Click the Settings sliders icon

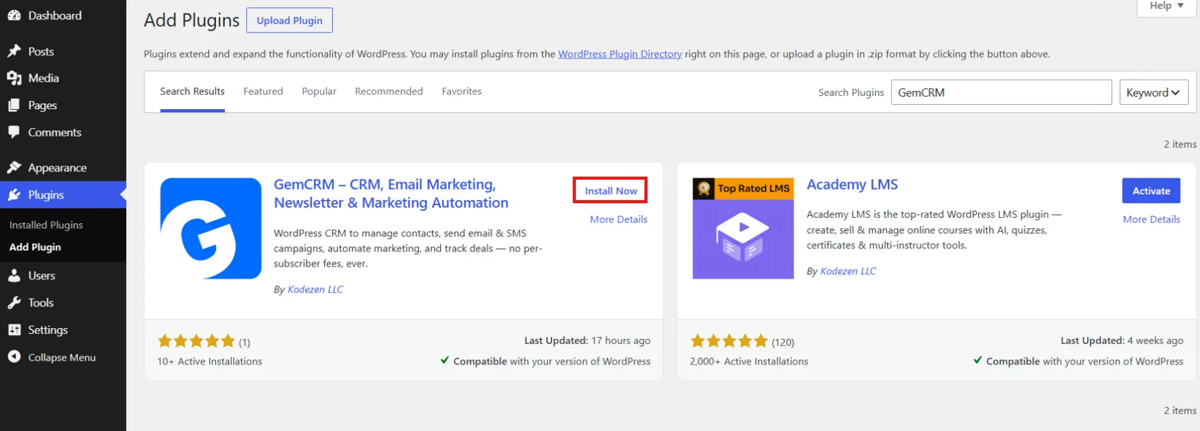pyautogui.click(x=14, y=329)
